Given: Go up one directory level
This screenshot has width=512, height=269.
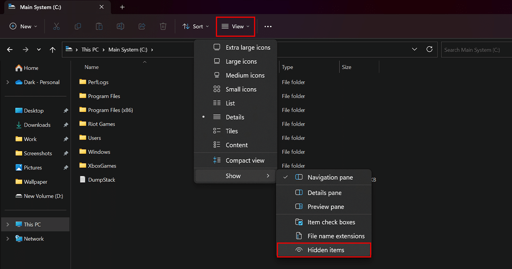Looking at the screenshot, I should point(52,50).
